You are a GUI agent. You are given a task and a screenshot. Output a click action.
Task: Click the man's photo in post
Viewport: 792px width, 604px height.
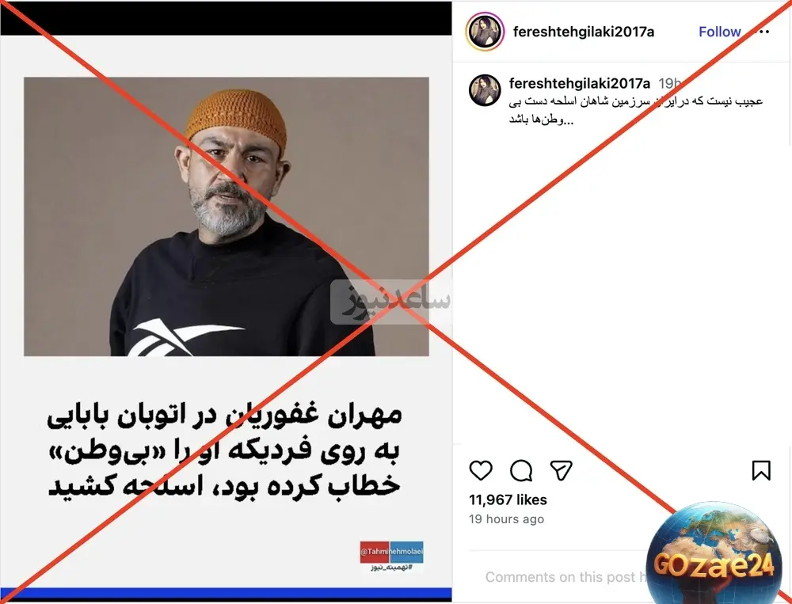(227, 217)
